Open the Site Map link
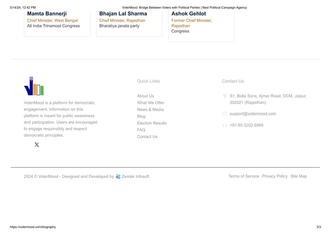Screen dimensions: 331x234 pyautogui.click(x=299, y=176)
